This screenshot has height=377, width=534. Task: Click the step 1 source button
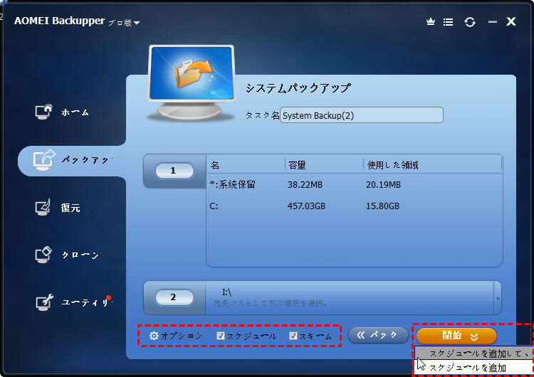pos(174,171)
